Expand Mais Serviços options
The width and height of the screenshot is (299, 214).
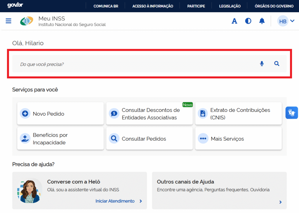(238, 139)
